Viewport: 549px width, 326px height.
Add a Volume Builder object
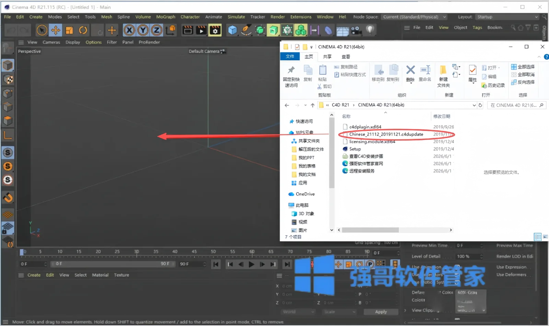pos(301,31)
